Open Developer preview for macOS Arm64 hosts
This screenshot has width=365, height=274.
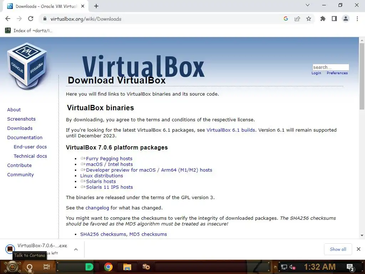pos(149,170)
